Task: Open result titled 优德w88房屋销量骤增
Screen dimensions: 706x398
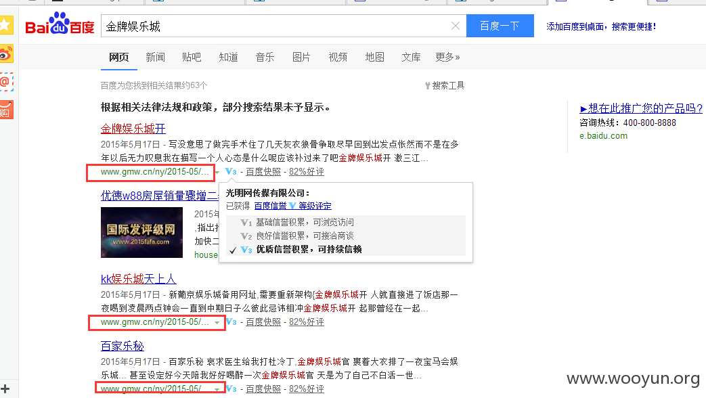Action: [159, 196]
